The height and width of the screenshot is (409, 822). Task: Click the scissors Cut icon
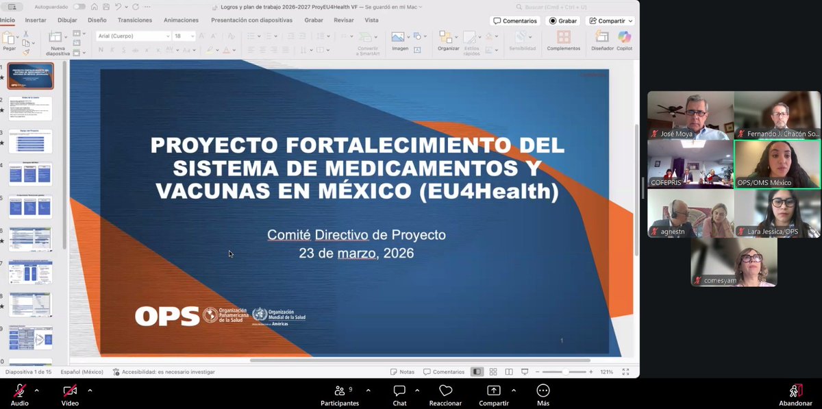26,33
